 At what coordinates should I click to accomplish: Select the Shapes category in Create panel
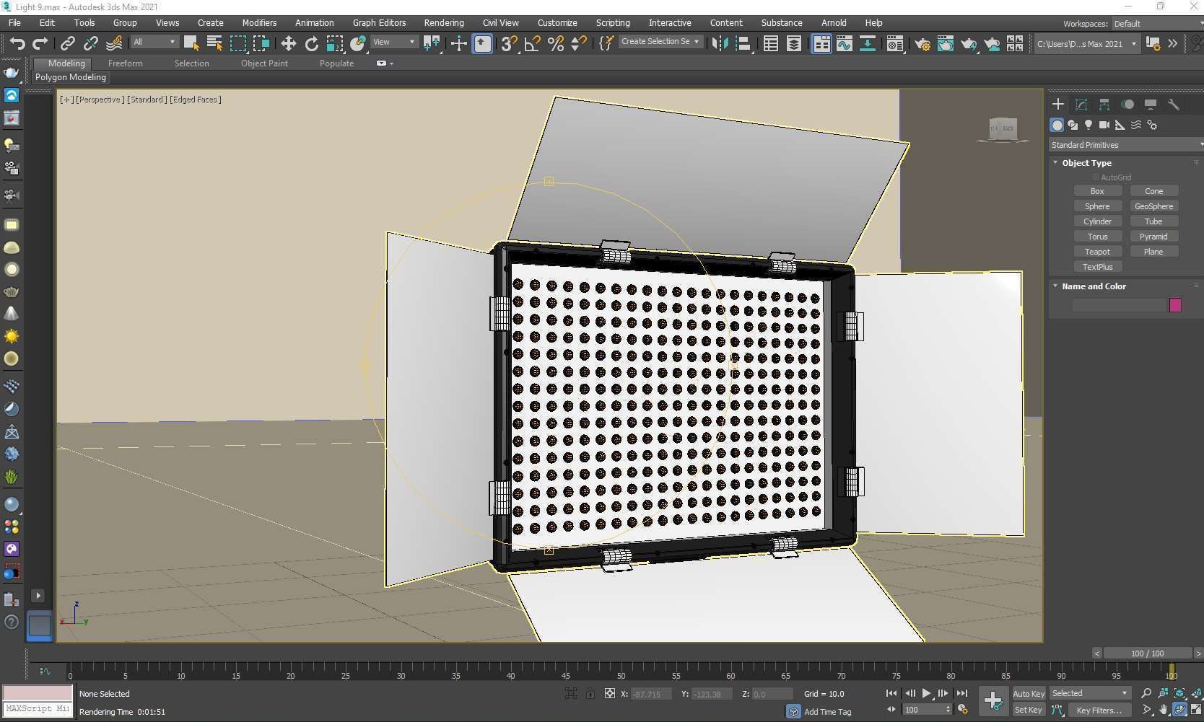click(x=1073, y=125)
